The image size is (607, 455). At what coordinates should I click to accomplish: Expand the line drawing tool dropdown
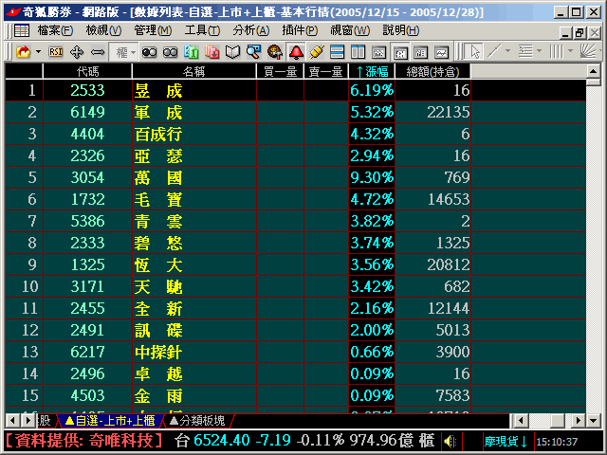(508, 51)
